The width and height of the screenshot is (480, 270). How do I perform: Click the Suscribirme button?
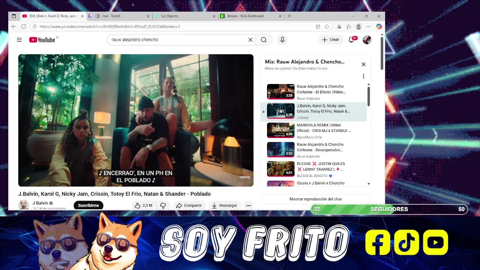88,205
